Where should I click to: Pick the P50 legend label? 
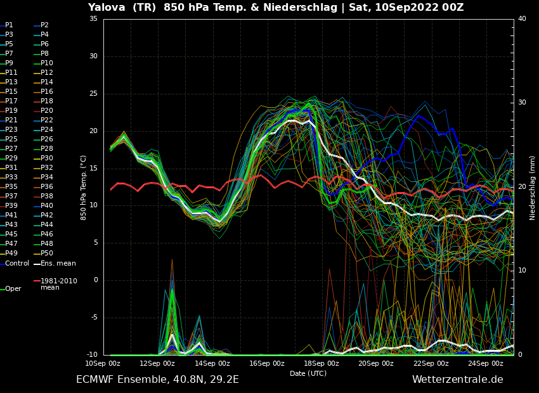[47, 253]
